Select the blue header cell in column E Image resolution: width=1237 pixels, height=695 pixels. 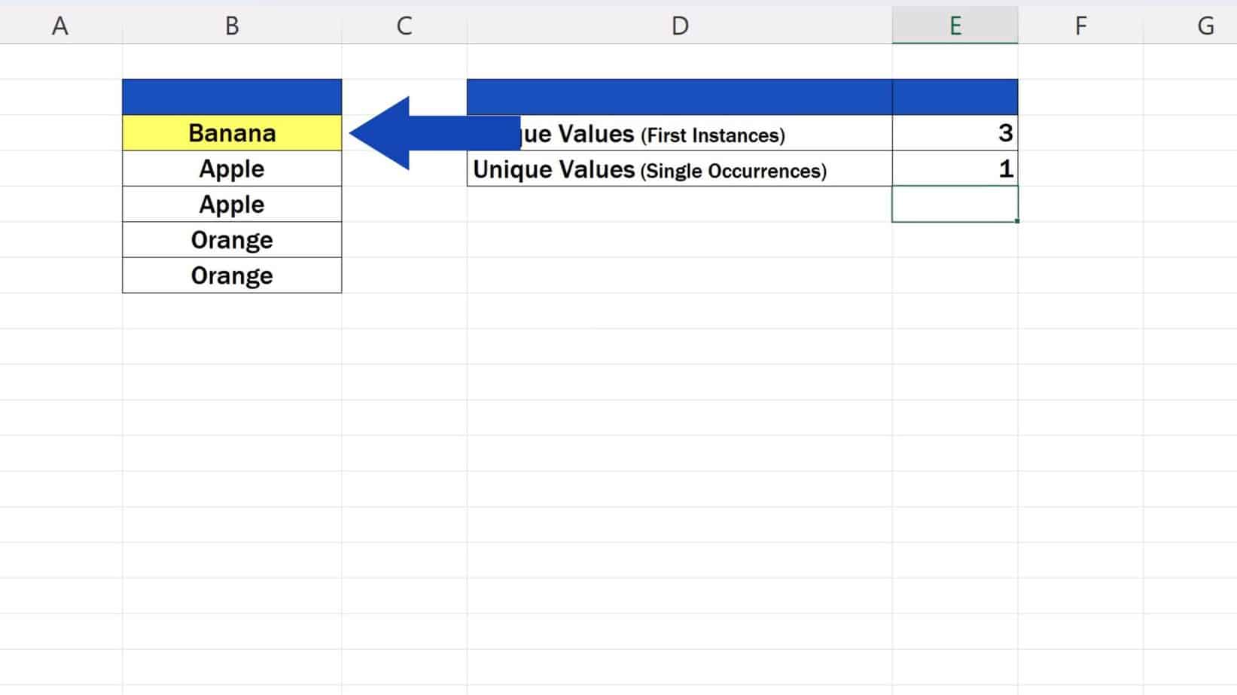(x=954, y=96)
